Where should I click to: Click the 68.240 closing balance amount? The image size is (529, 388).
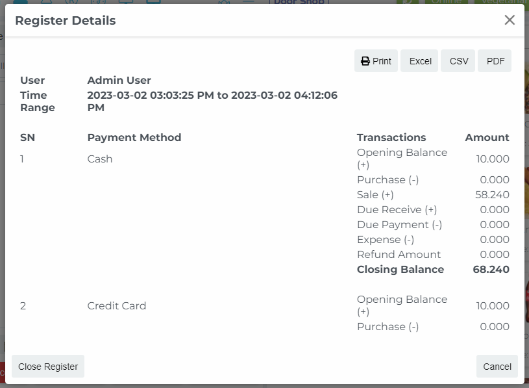pos(491,270)
